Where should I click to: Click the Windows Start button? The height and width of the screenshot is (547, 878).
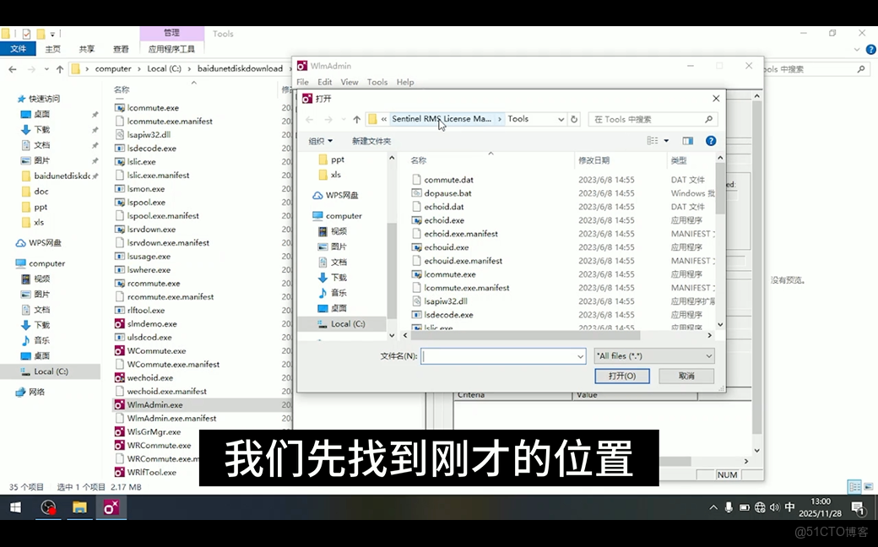pos(14,508)
